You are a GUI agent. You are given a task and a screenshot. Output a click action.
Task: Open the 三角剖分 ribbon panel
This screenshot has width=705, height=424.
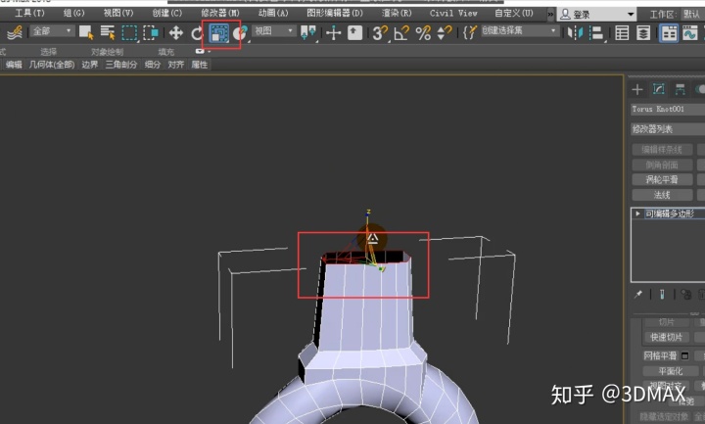121,65
